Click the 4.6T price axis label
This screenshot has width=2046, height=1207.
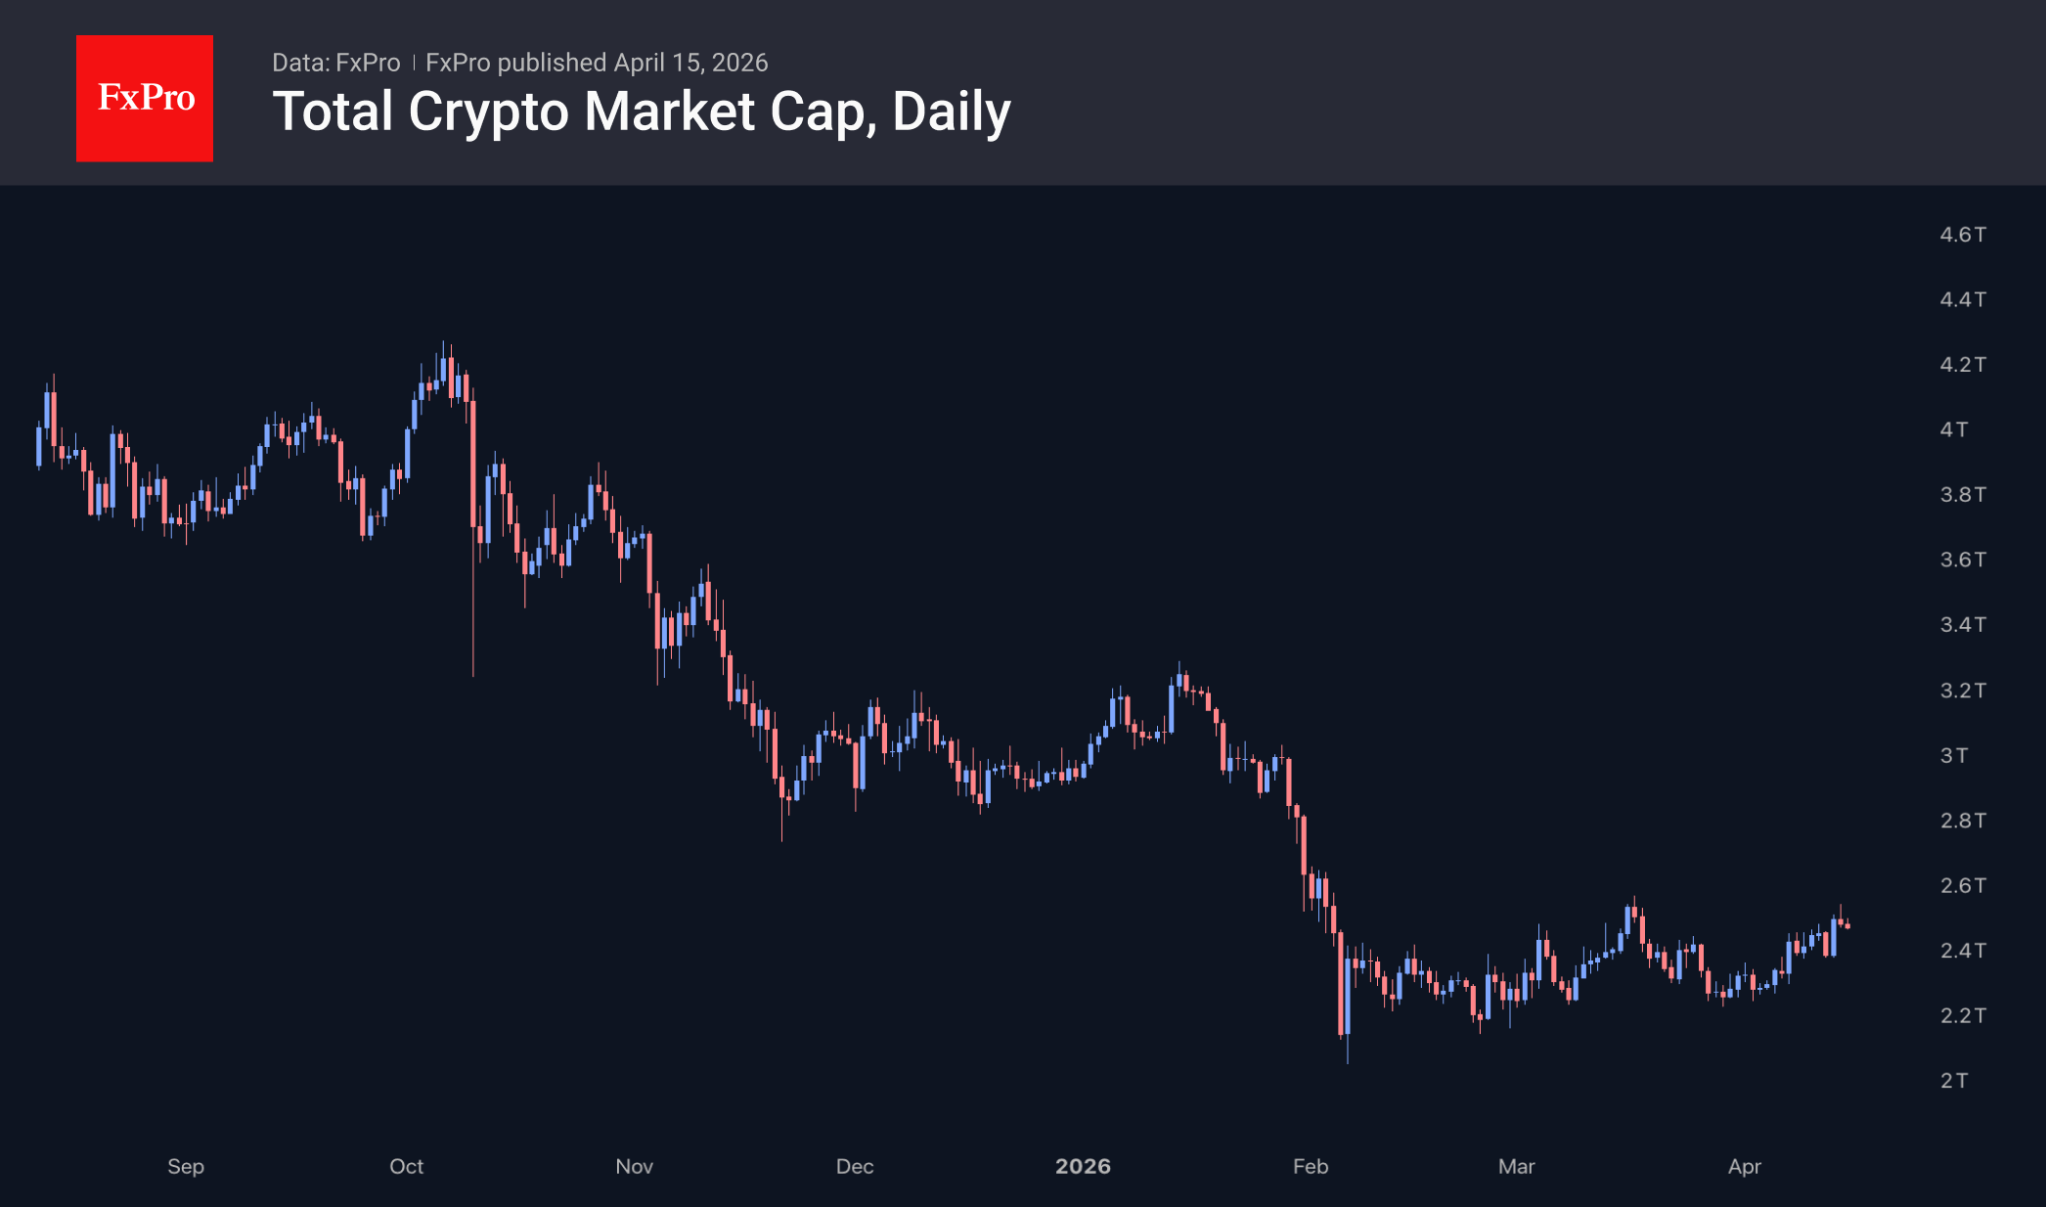tap(1962, 235)
